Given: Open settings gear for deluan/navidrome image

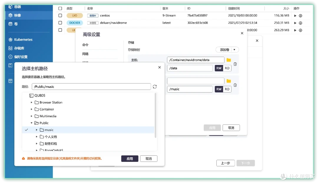Looking at the screenshot, I should point(301,23).
